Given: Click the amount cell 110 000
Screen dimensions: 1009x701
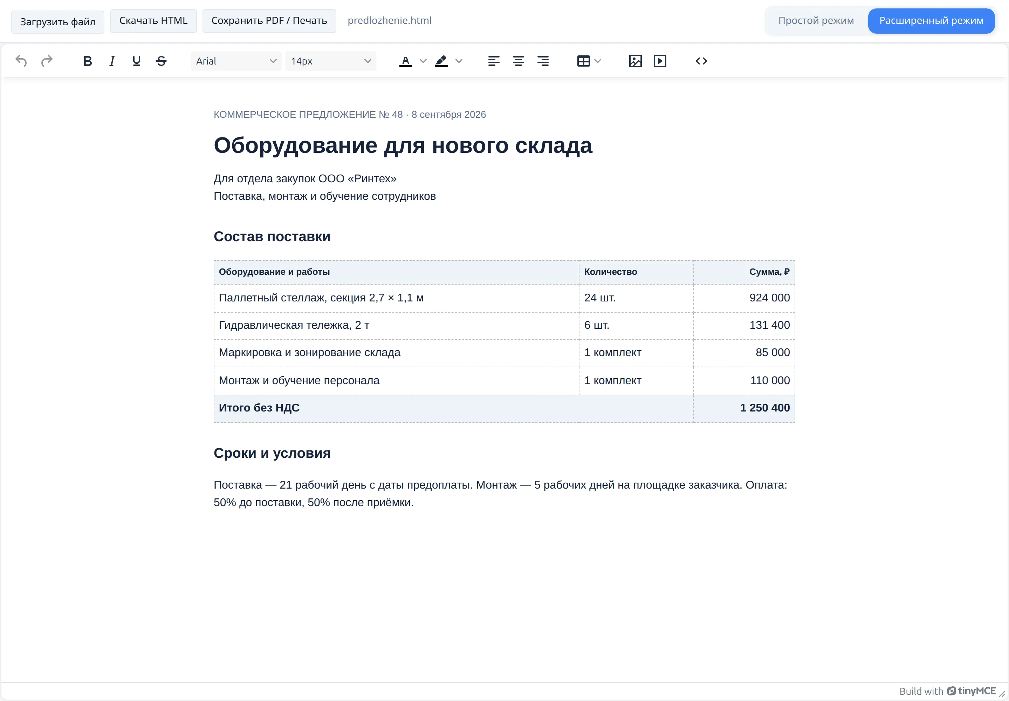Looking at the screenshot, I should 744,381.
